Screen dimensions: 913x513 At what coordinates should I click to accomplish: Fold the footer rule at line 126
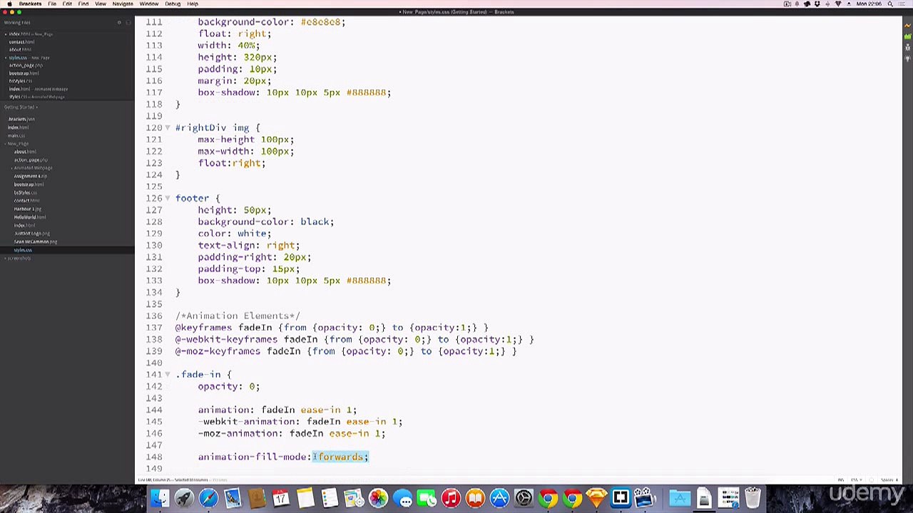pos(168,199)
